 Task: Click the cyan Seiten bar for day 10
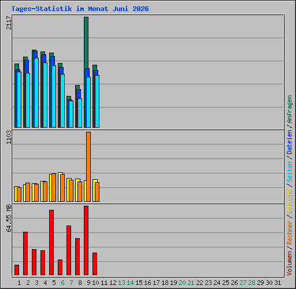coord(97,101)
